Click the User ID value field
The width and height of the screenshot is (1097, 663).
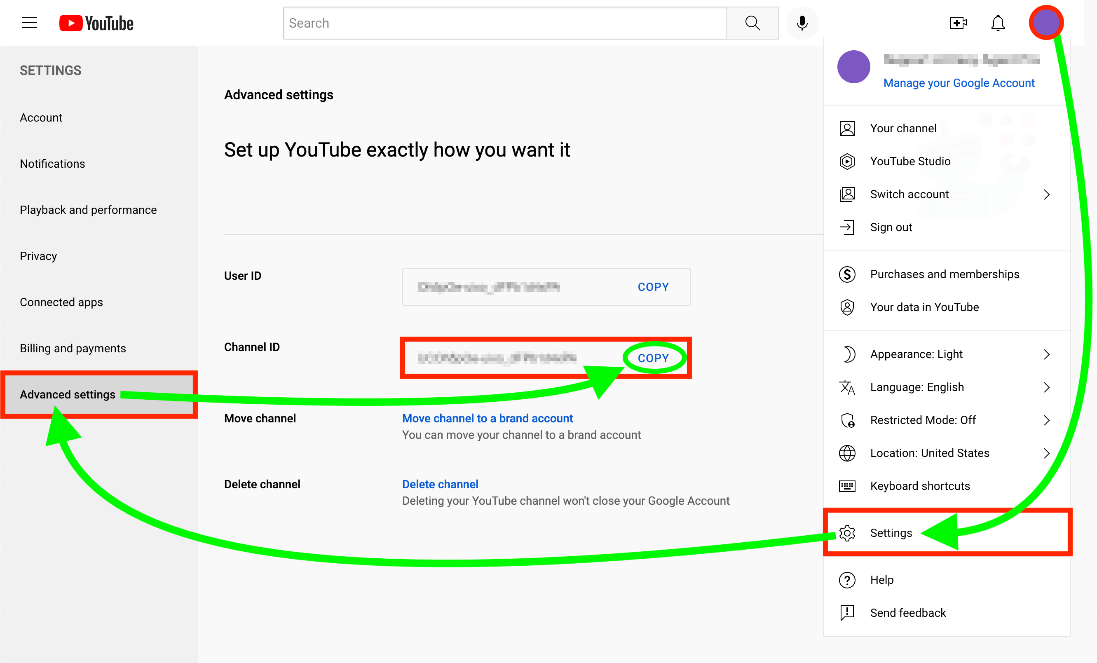pos(546,287)
